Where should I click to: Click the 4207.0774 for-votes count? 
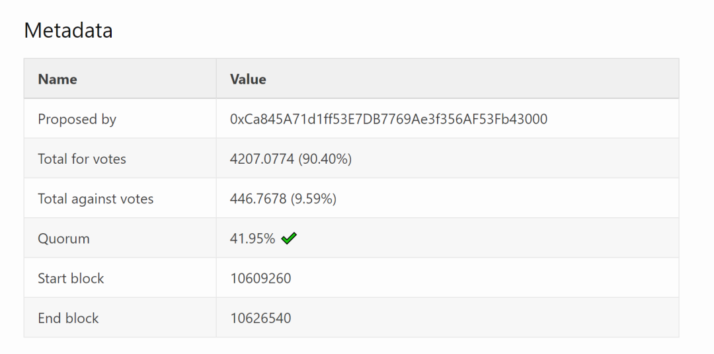click(262, 159)
